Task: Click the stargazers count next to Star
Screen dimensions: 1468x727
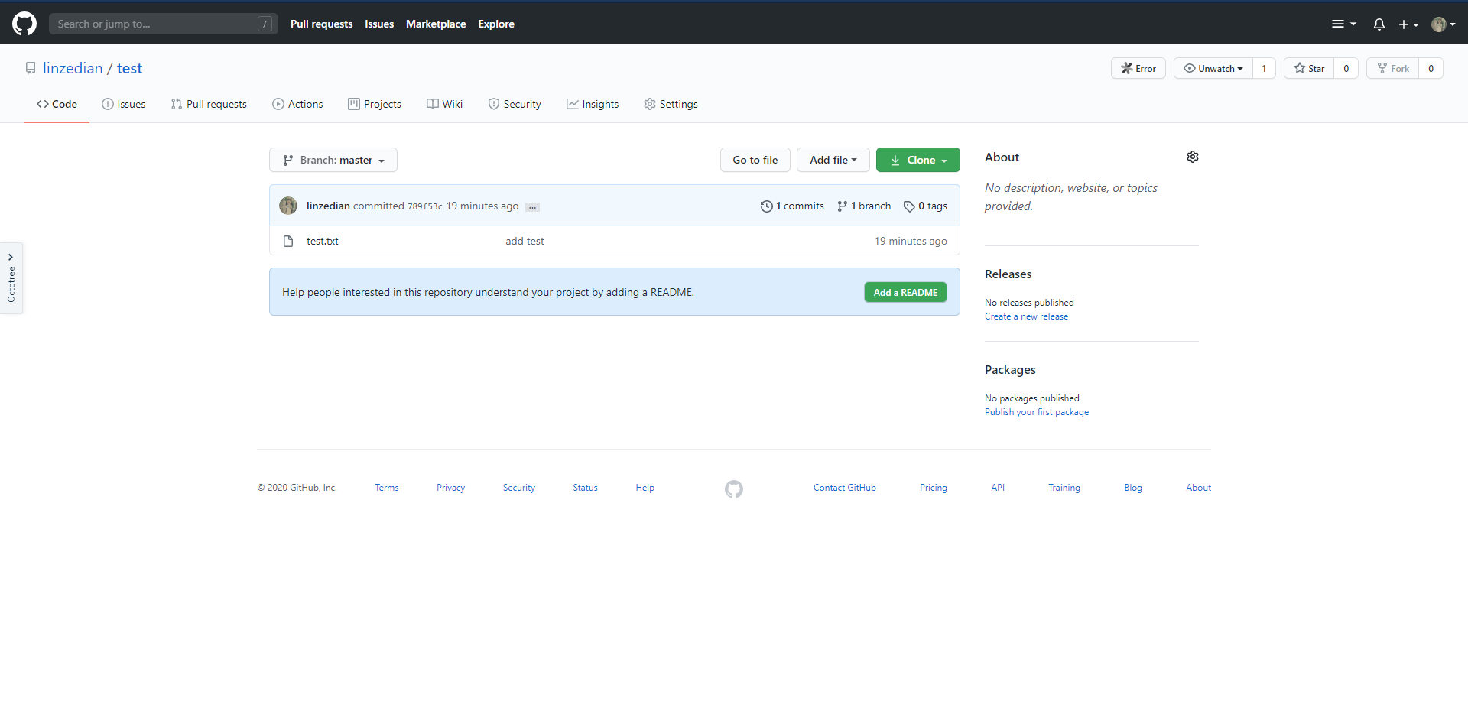Action: tap(1346, 68)
